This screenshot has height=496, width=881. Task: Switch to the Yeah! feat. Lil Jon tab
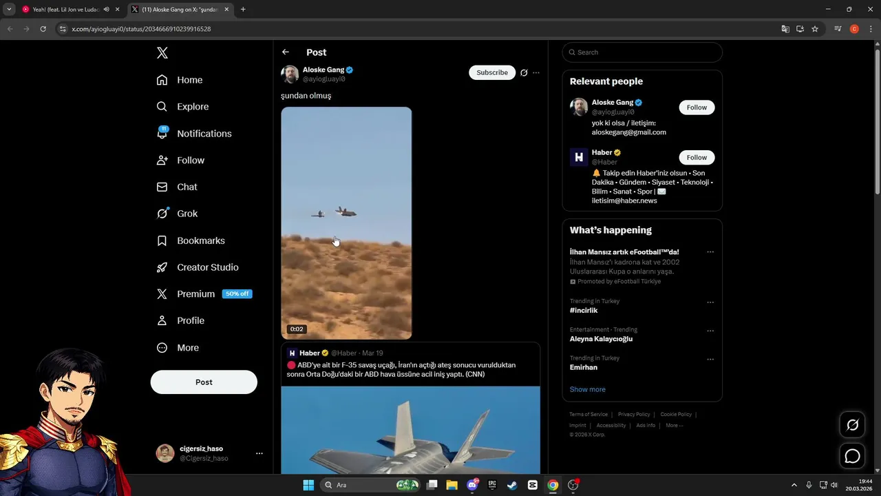[65, 10]
